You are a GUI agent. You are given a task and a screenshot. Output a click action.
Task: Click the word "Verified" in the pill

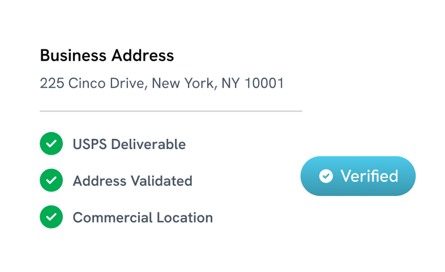pyautogui.click(x=369, y=176)
